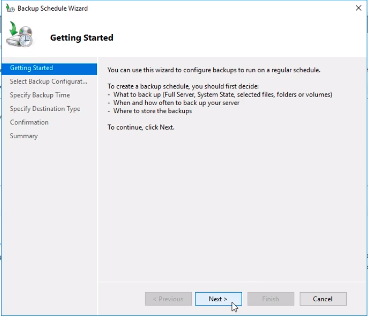Click the 'When and how often' bullet text
Viewport: 368px width, 317px height.
176,103
